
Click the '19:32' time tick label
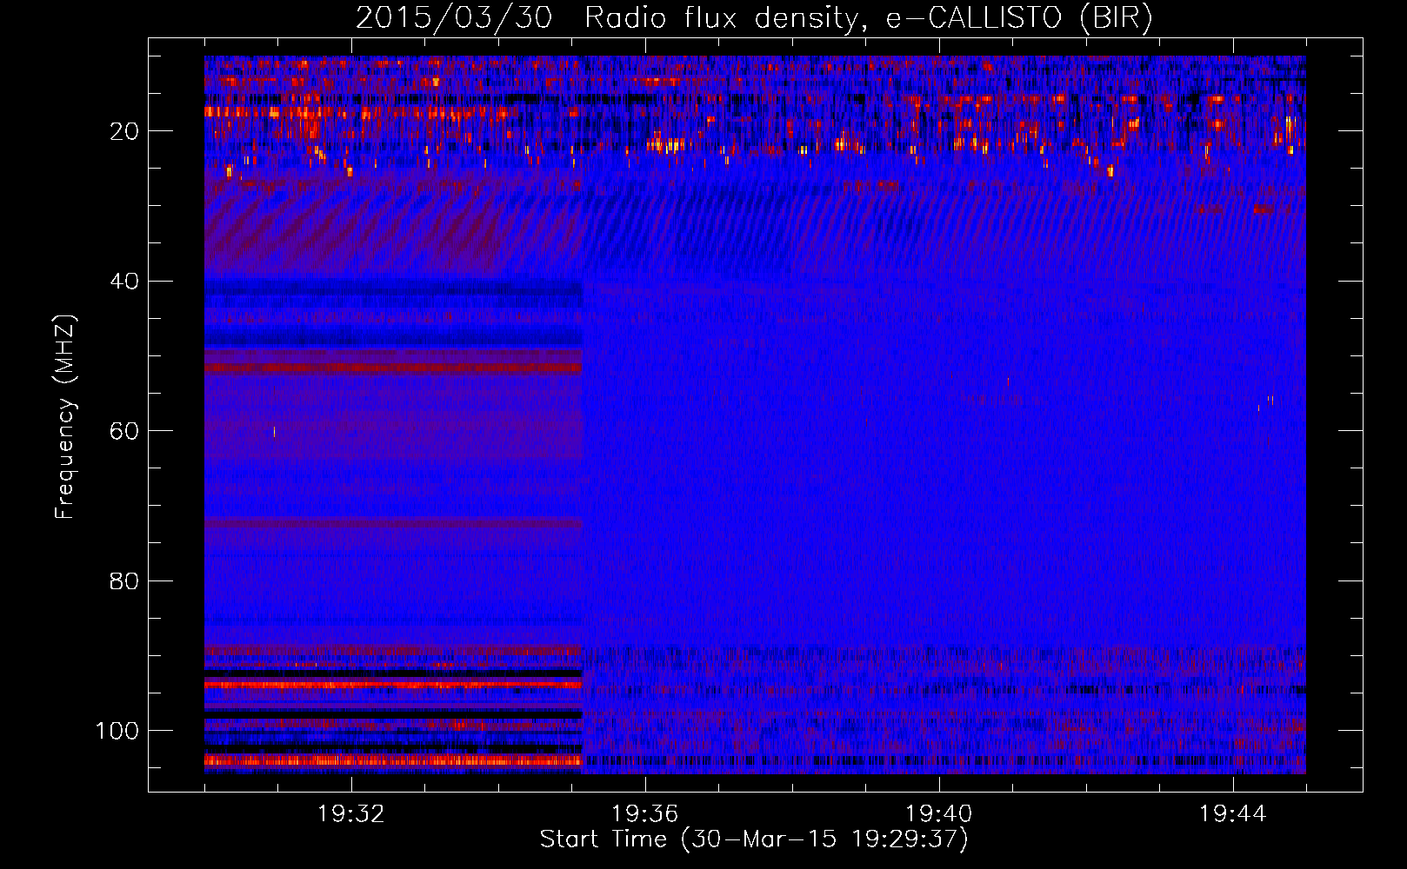pos(351,814)
